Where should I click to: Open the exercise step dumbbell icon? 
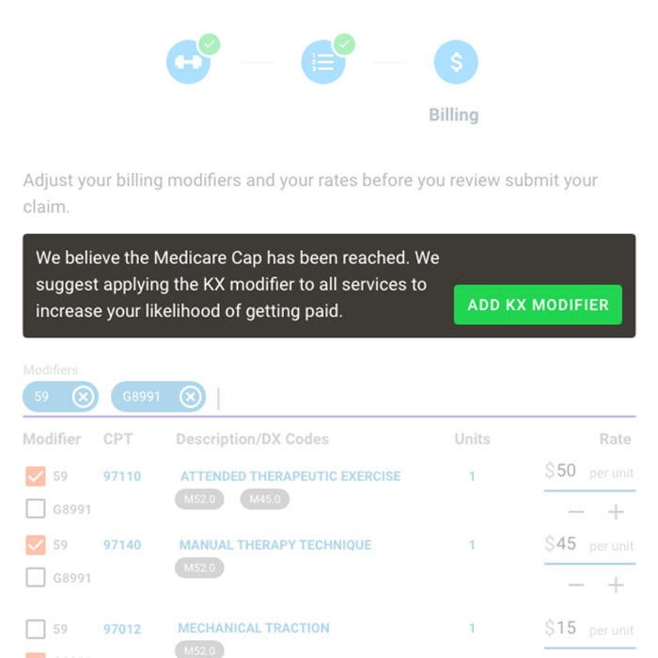188,62
